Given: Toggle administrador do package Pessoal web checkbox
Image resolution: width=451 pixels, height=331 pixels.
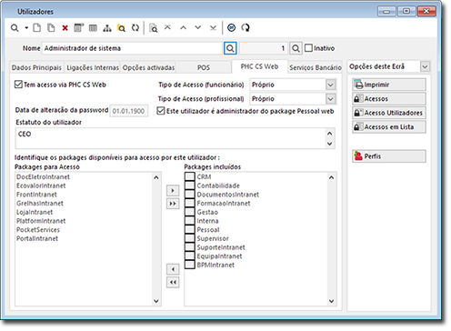Looking at the screenshot, I should [161, 111].
